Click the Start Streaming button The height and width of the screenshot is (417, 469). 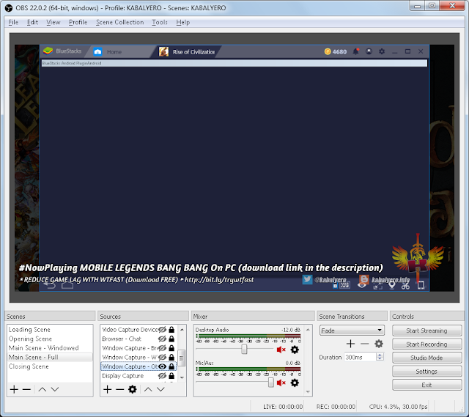coord(426,331)
